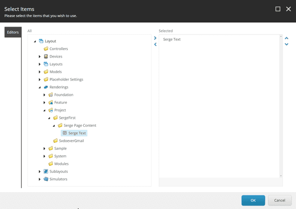Expand the Placeholder Settings node

[x=40, y=79]
